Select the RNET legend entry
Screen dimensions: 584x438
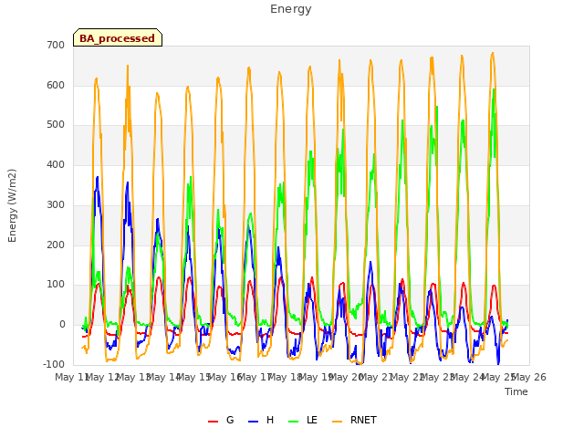click(x=354, y=420)
